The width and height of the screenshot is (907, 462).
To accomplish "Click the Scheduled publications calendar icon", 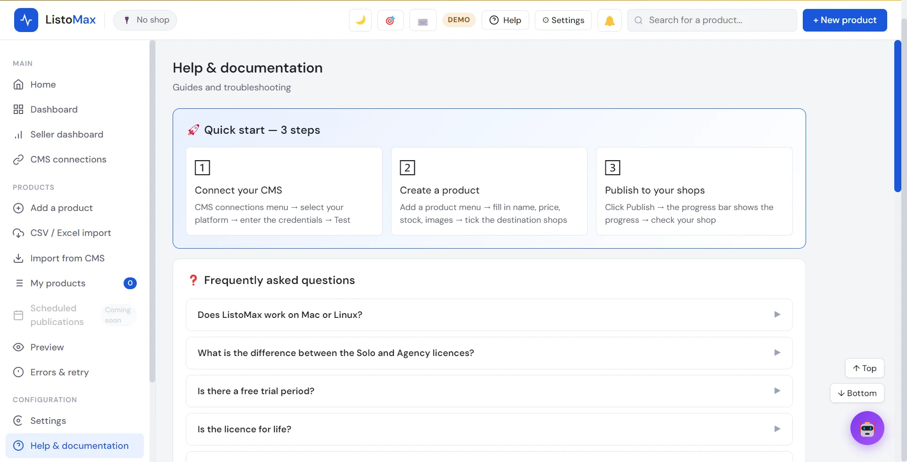I will pos(18,315).
